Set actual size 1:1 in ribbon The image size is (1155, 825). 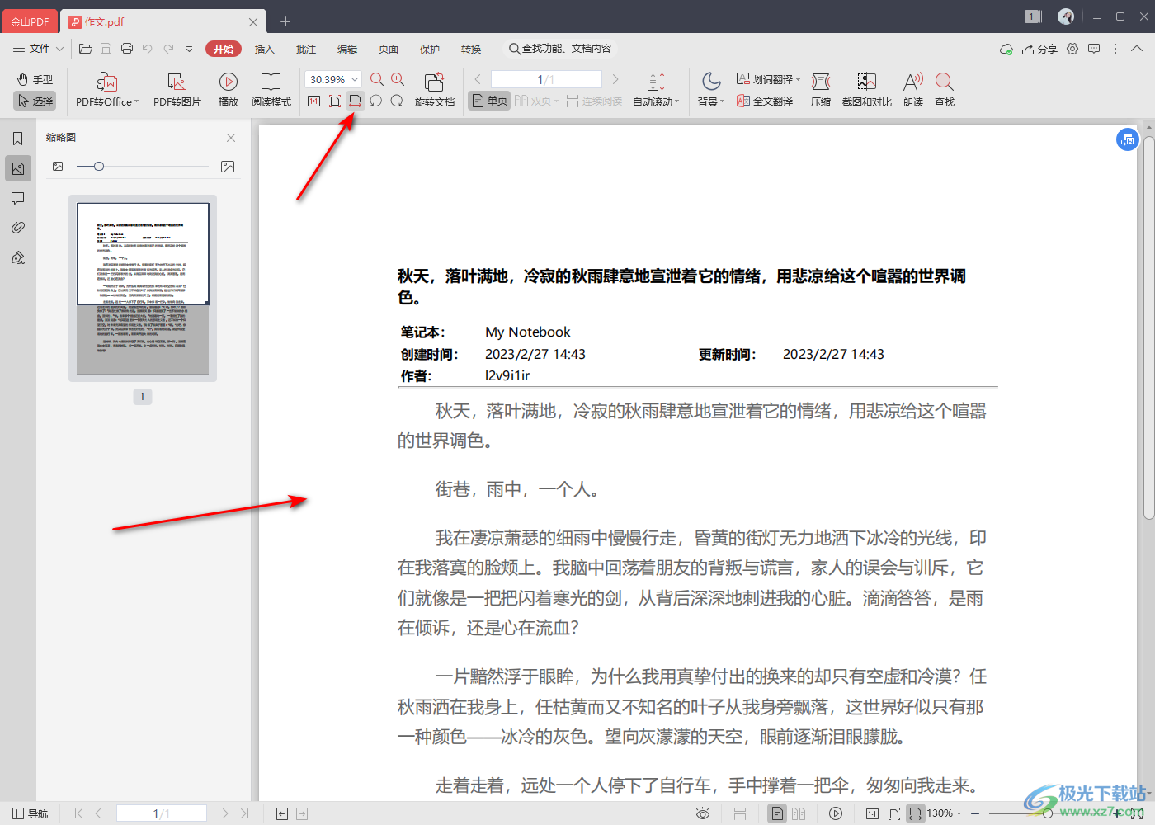click(x=313, y=101)
